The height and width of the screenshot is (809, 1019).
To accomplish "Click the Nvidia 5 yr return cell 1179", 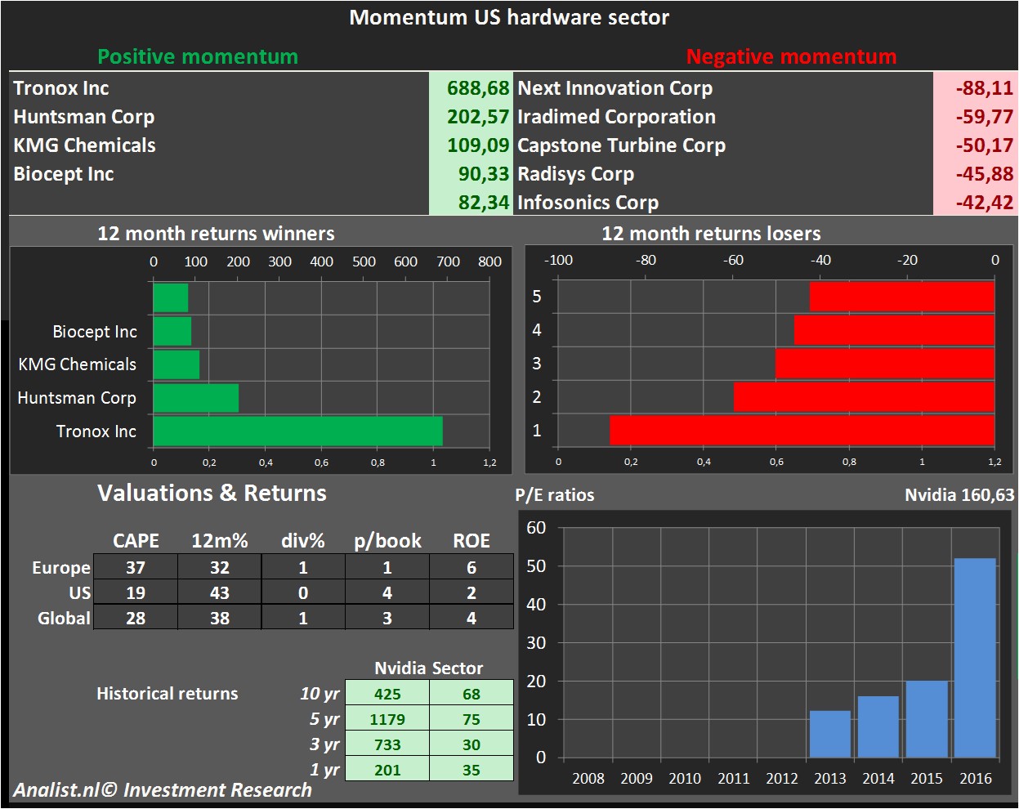I will coord(387,719).
